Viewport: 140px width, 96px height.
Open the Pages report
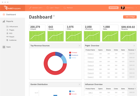tap(12, 30)
